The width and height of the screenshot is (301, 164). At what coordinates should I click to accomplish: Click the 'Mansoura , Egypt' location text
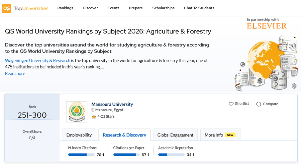(109, 110)
